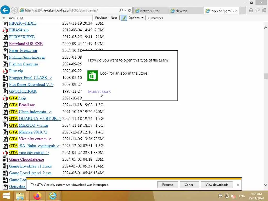This screenshot has height=201, width=268.
Task: Click the unknown icon beside GTA Clean Indonesia
Action: click(5, 112)
